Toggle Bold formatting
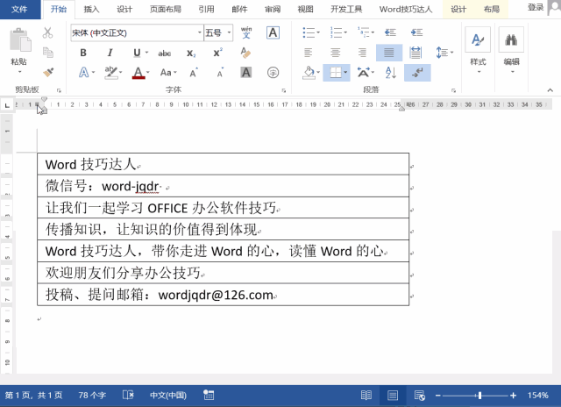This screenshot has height=407, width=561. [x=83, y=53]
